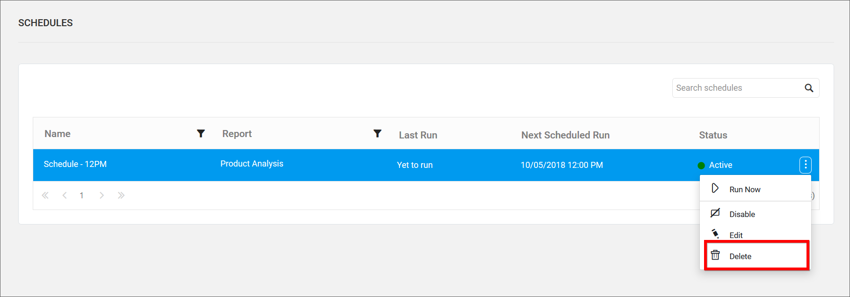Viewport: 850px width, 297px height.
Task: Sort by the Report column header
Action: pyautogui.click(x=237, y=134)
